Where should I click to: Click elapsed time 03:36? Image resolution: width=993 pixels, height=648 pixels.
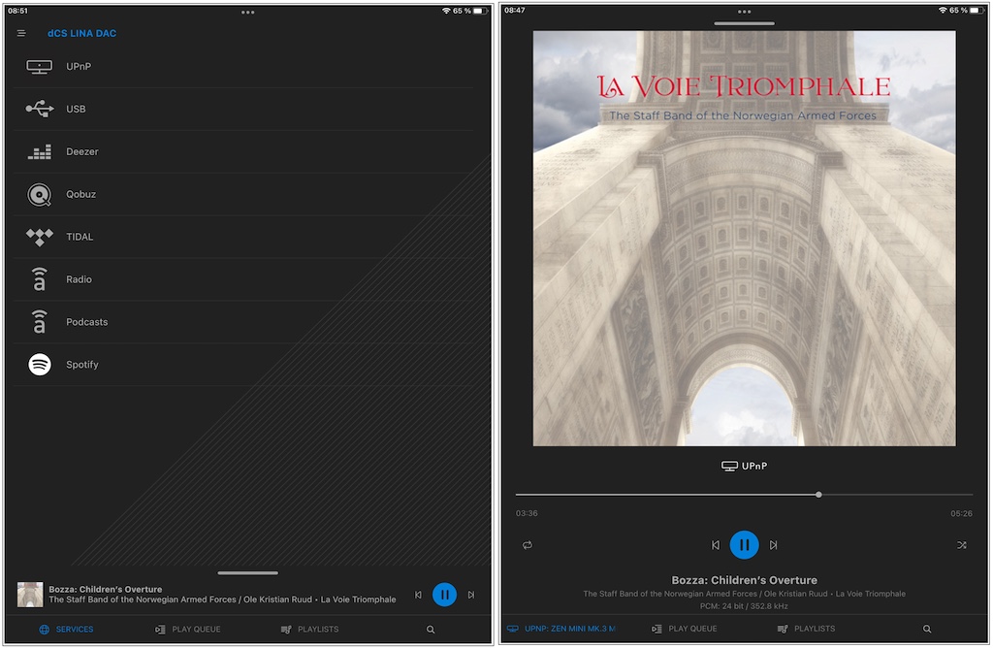[x=527, y=513]
